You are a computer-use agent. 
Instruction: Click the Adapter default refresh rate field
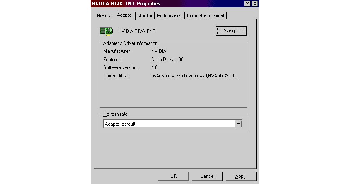[173, 124]
